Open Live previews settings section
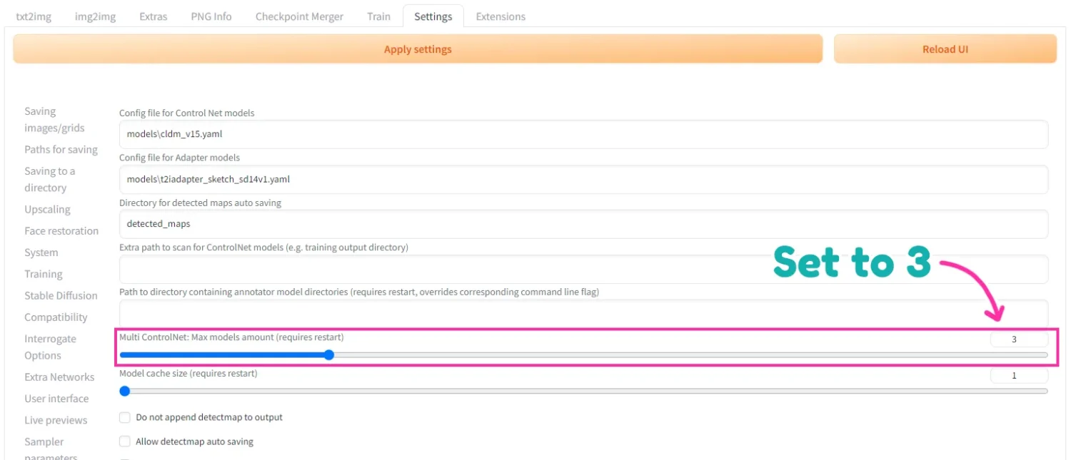Viewport: 1071px width, 460px height. click(56, 420)
